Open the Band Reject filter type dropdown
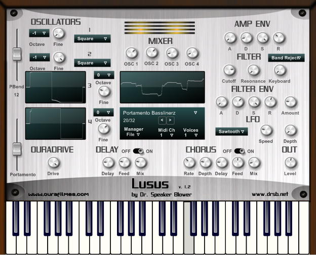The height and width of the screenshot is (255, 316). 286,58
